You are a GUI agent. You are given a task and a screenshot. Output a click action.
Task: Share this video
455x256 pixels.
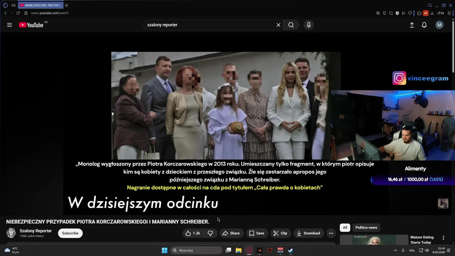point(231,233)
